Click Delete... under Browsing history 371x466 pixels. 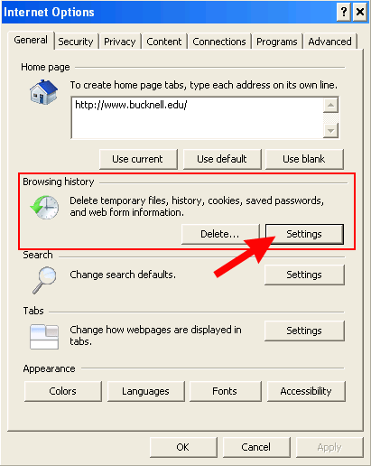point(220,234)
